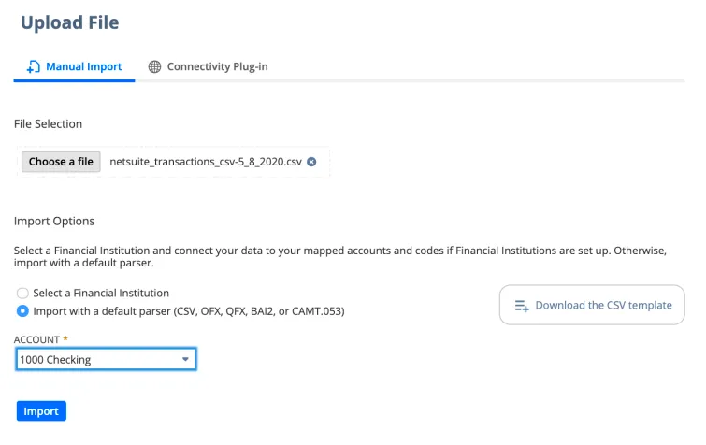Select the Financial Institution radio button
This screenshot has height=445, width=706.
(x=22, y=294)
